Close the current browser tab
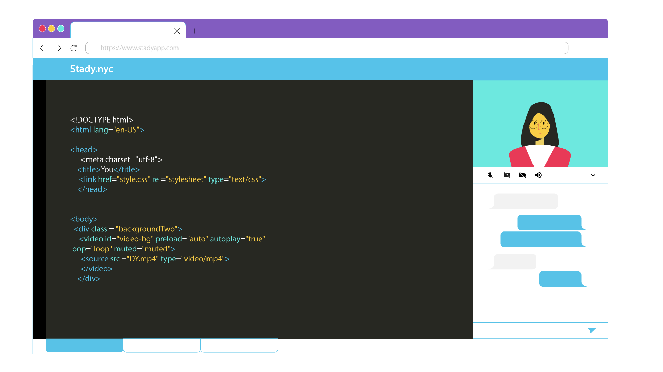Viewport: 663px width, 372px height. click(177, 31)
